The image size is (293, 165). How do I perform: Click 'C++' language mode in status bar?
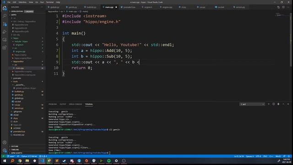pyautogui.click(x=271, y=156)
